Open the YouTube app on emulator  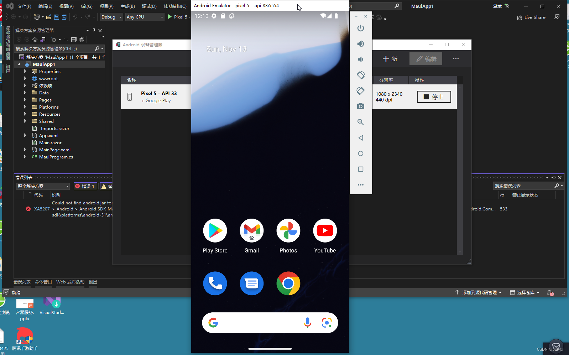(324, 231)
